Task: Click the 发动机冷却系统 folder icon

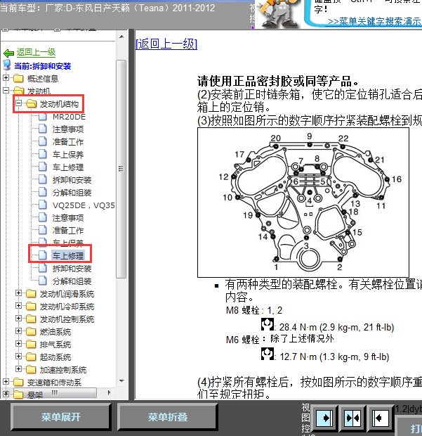Action: pos(31,306)
